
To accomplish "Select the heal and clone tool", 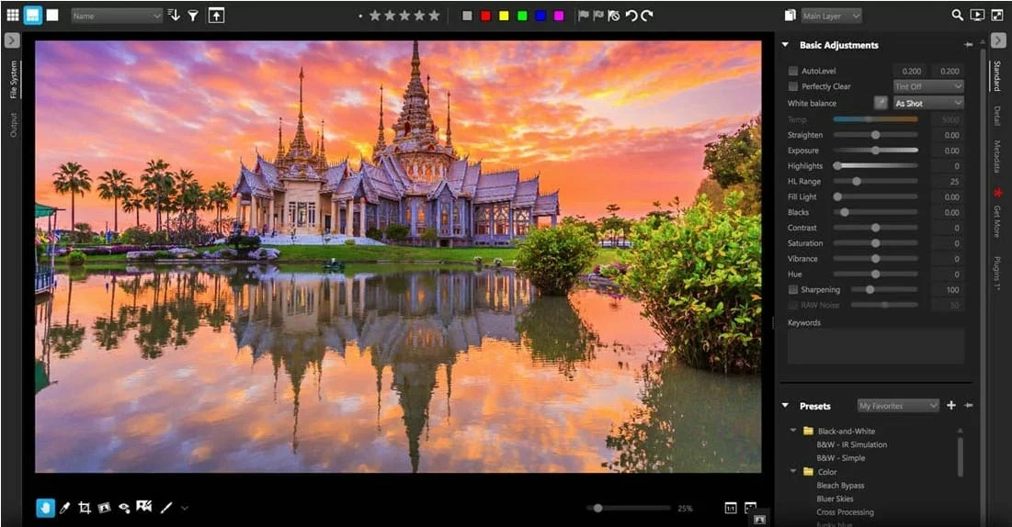I will [x=144, y=507].
